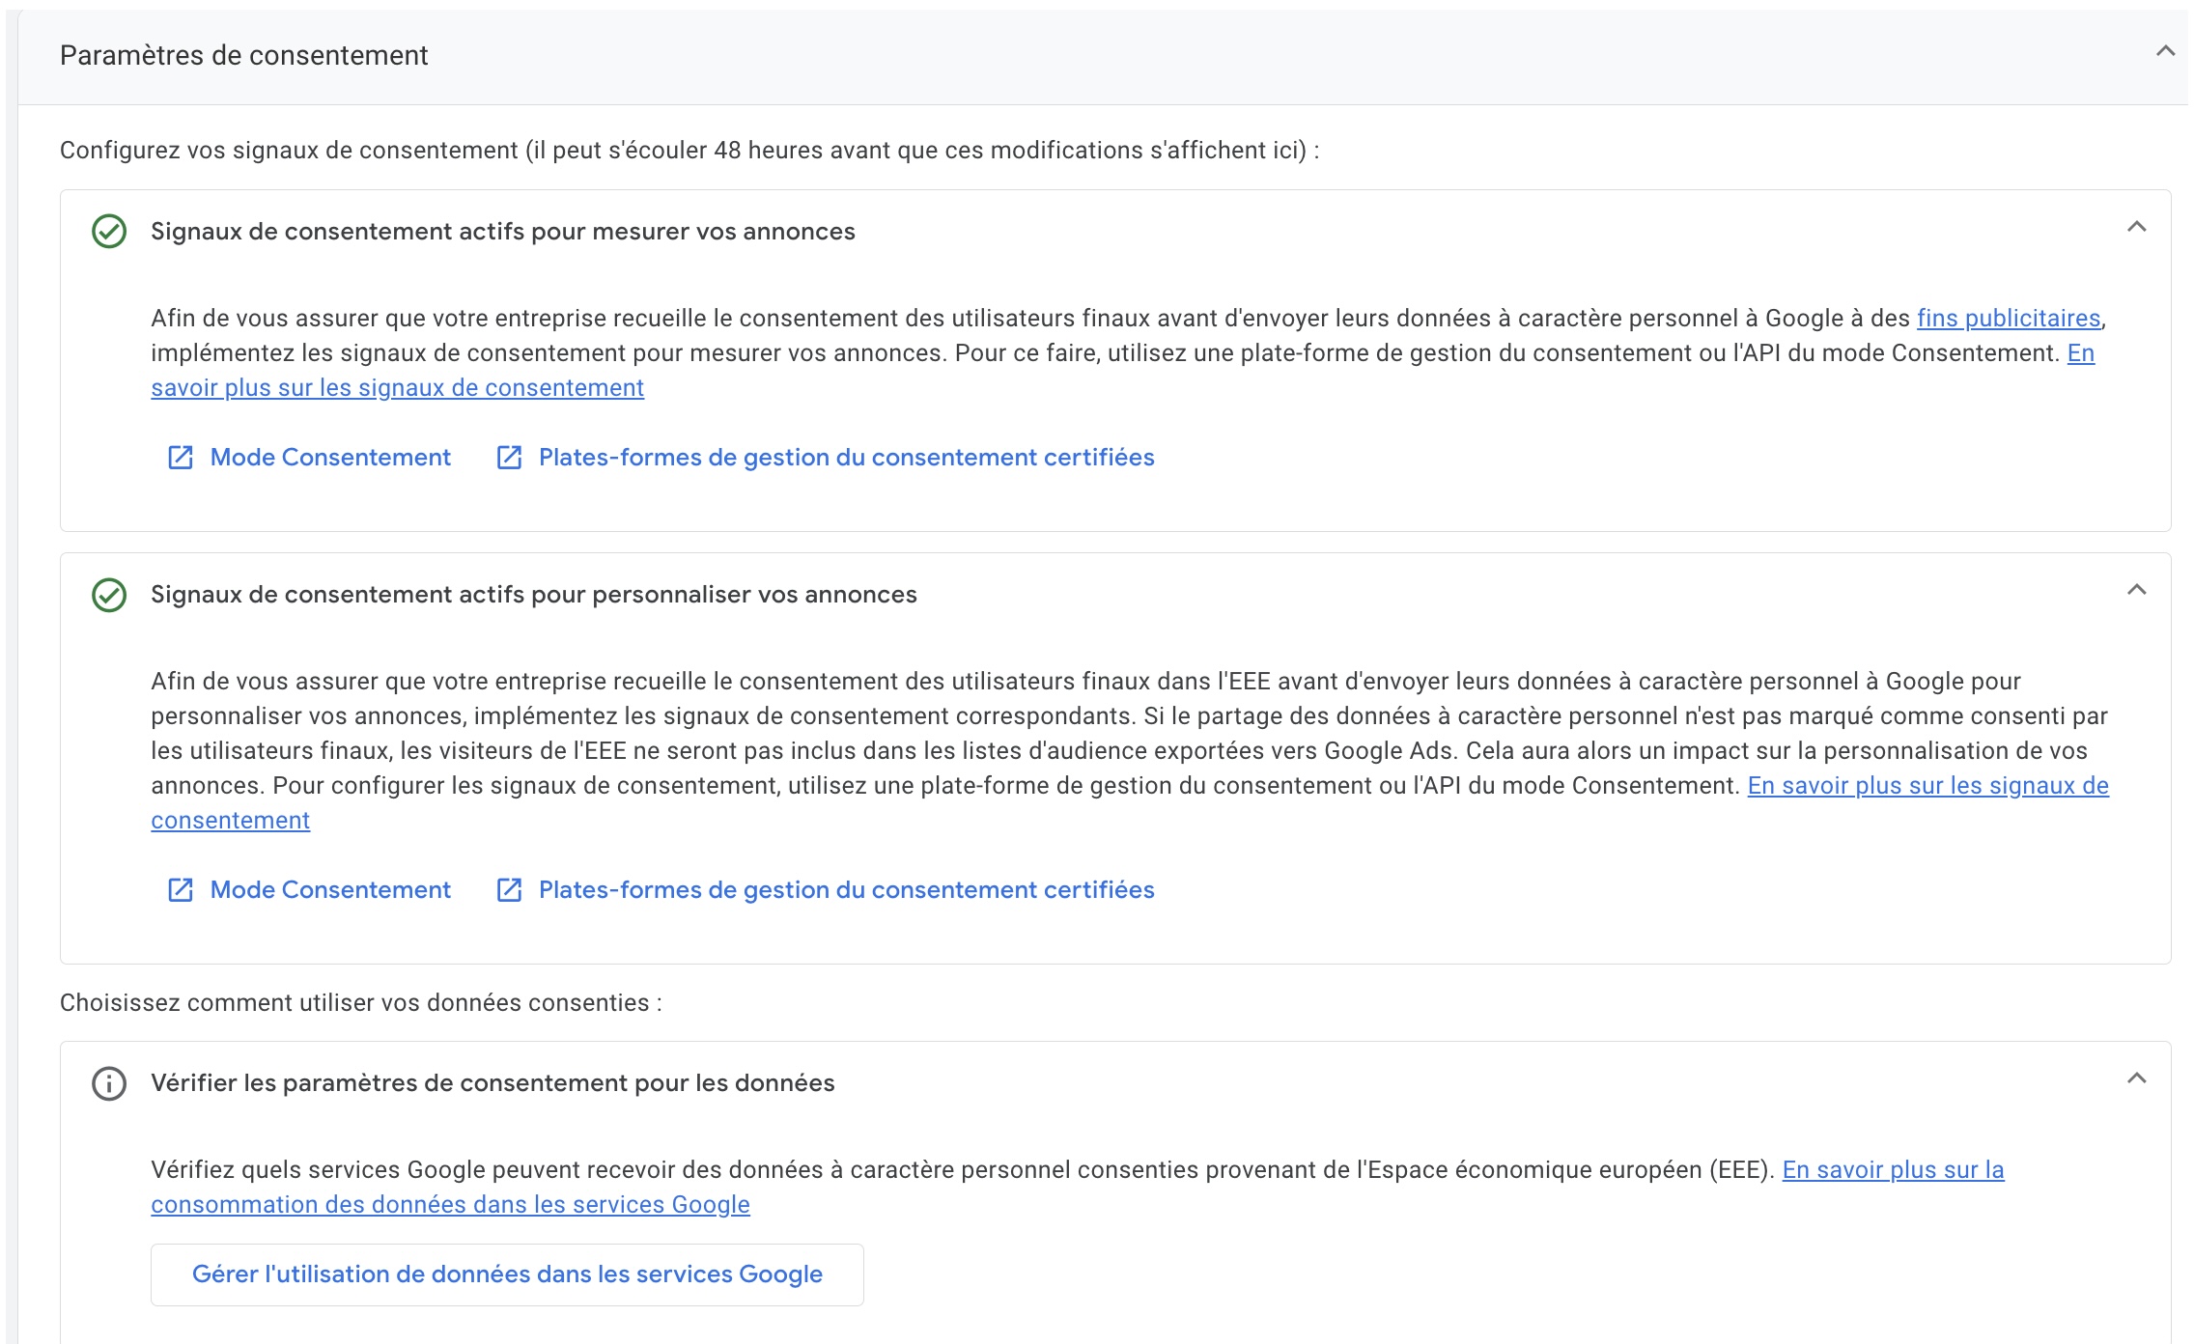The width and height of the screenshot is (2194, 1344).
Task: Click 'Mode Consentement' under personalization signals
Action: coord(330,890)
